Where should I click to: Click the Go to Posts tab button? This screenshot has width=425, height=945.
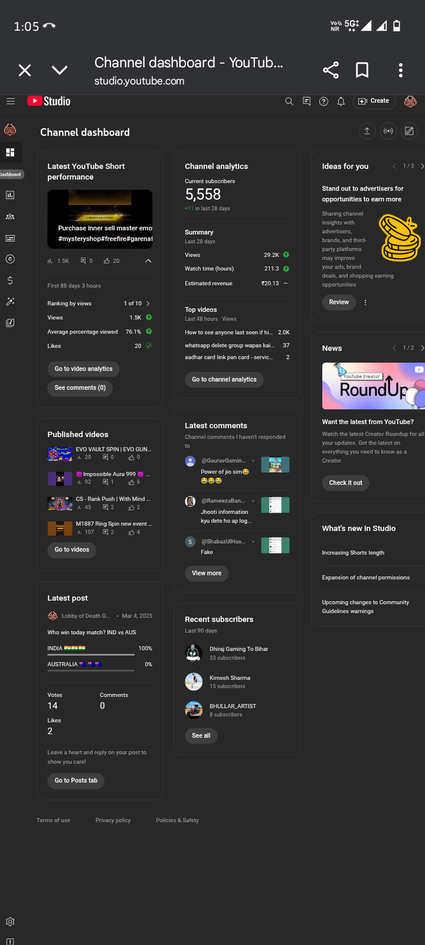point(76,781)
